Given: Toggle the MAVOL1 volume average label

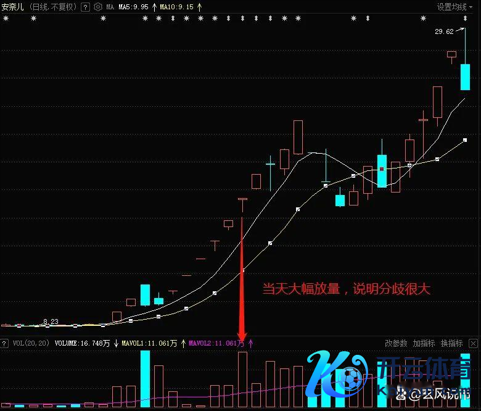Looking at the screenshot, I should pyautogui.click(x=149, y=343).
